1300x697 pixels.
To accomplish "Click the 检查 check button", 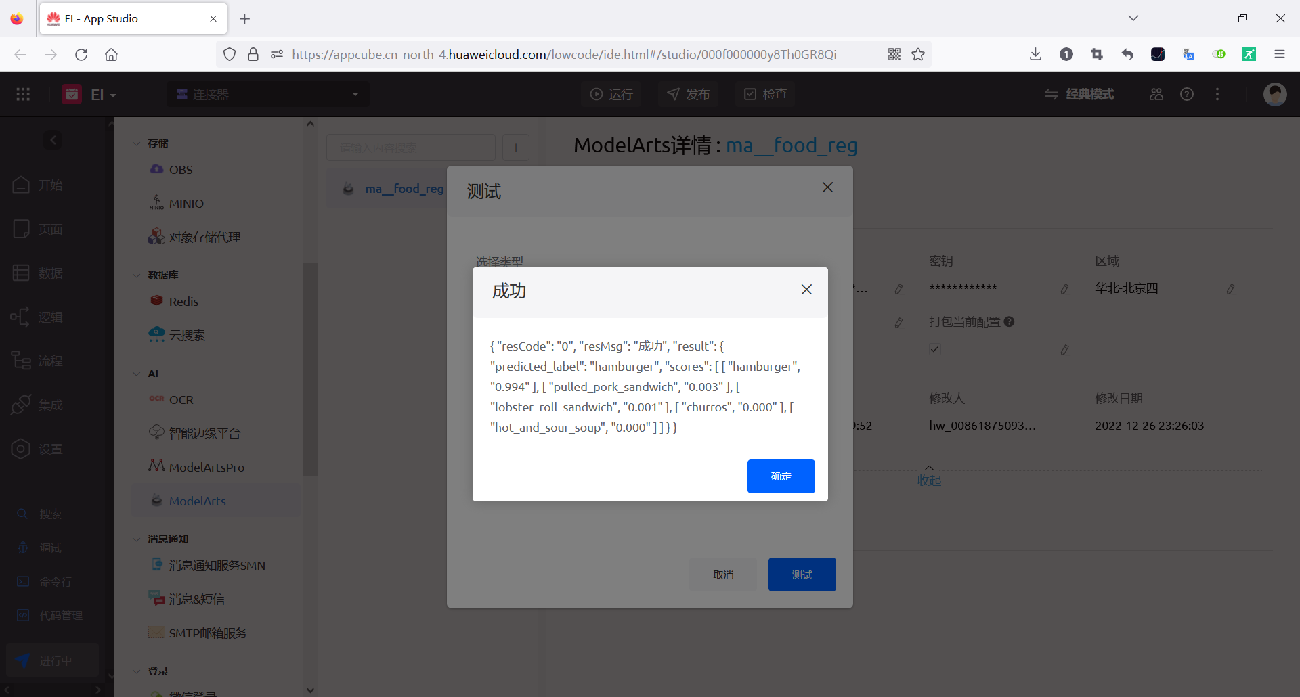I will (x=766, y=94).
